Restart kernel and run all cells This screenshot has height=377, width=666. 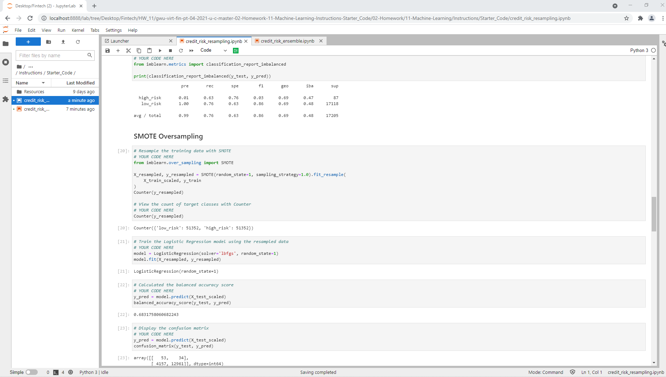point(191,51)
